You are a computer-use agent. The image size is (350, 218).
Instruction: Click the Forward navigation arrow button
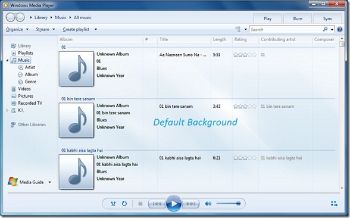click(x=20, y=17)
